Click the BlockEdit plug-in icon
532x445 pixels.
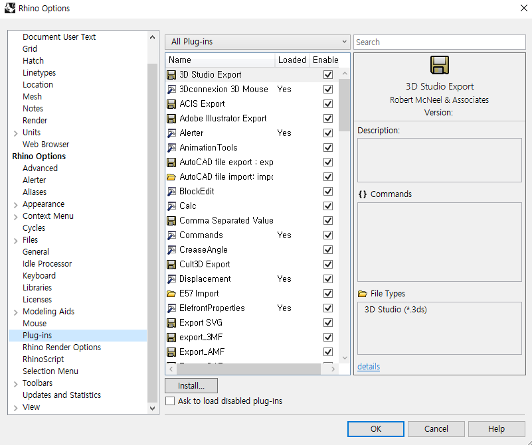pyautogui.click(x=171, y=192)
